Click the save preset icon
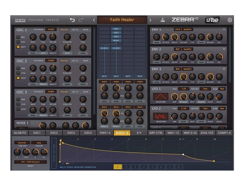 162,20
